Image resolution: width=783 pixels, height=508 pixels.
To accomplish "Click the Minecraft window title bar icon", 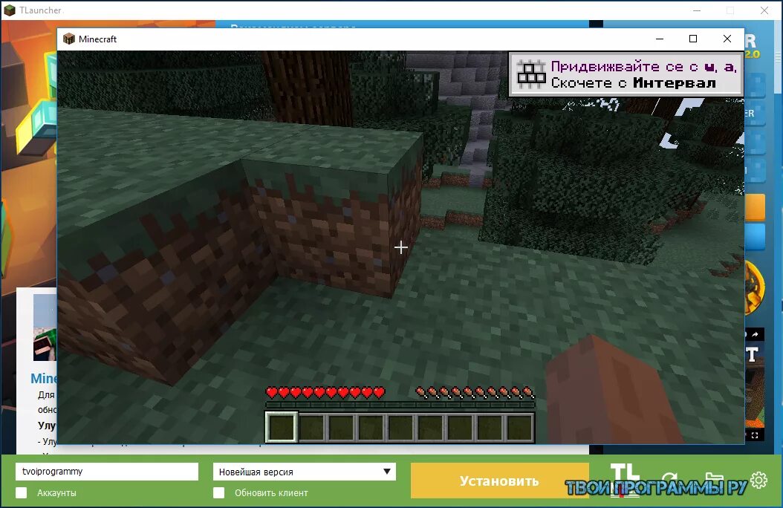I will [x=69, y=39].
